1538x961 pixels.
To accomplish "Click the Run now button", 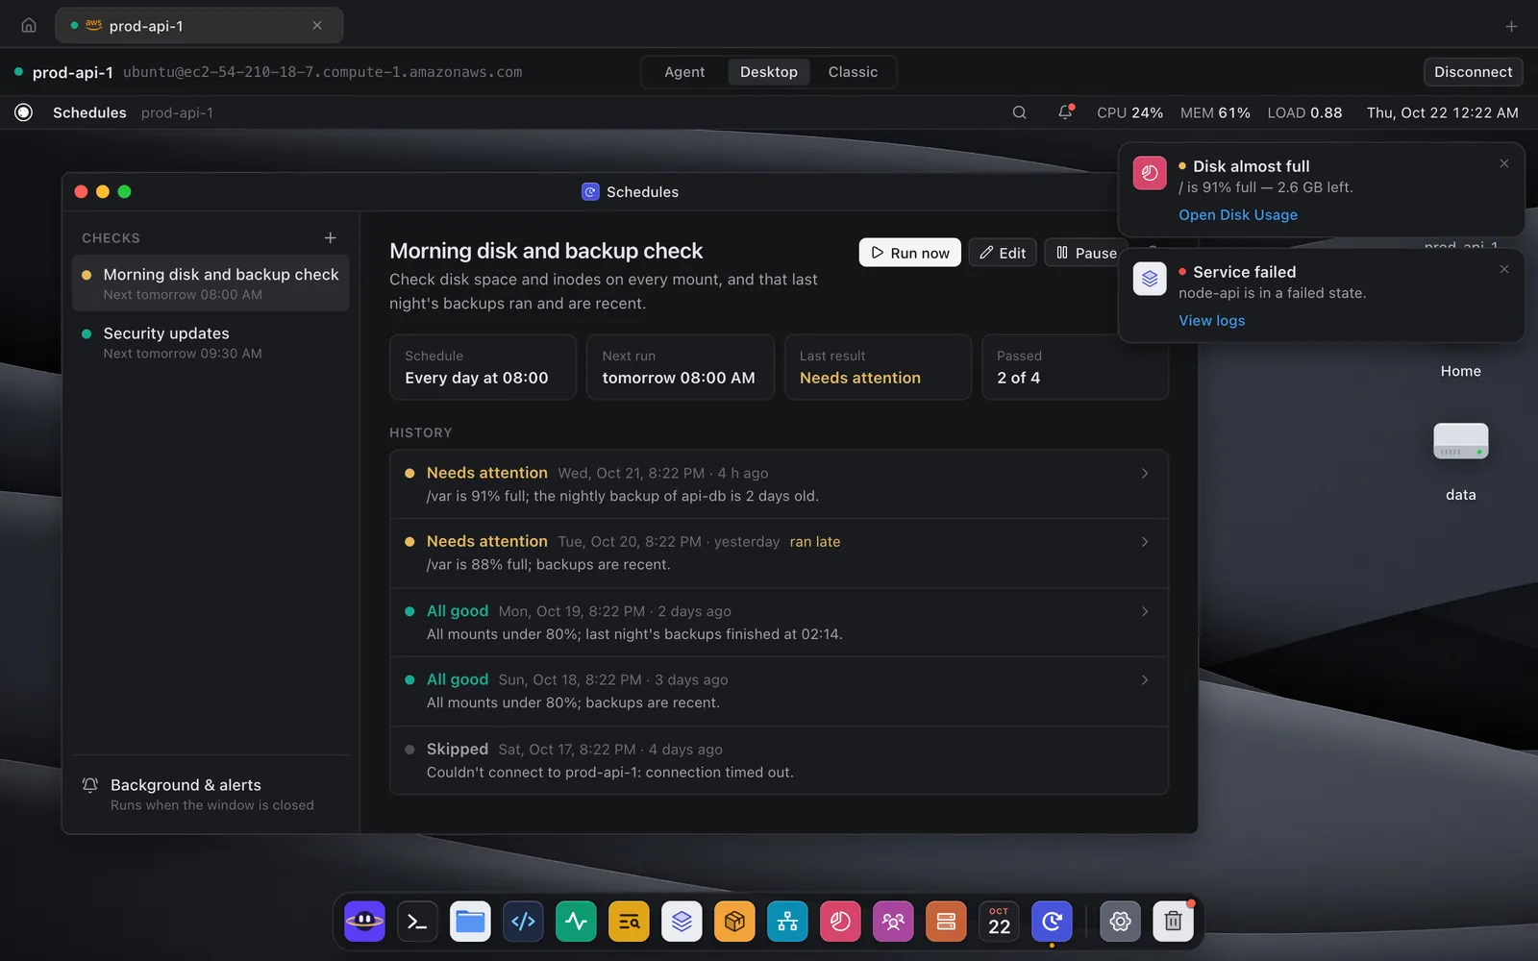I will [x=909, y=253].
